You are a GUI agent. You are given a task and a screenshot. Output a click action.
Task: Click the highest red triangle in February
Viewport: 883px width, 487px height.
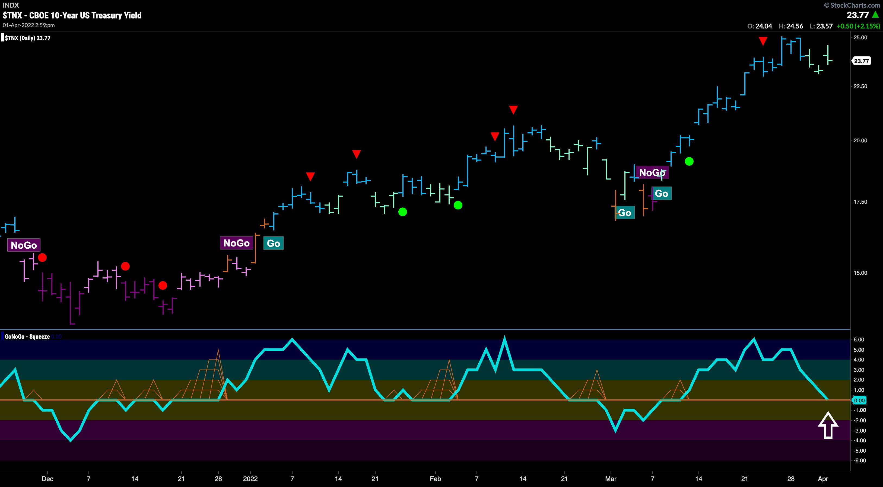coord(513,110)
